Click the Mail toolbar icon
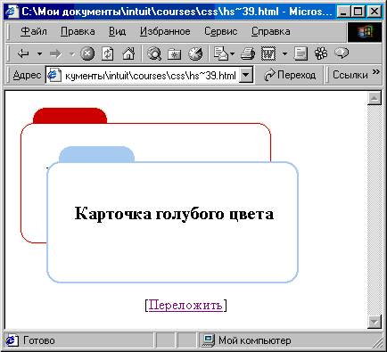This screenshot has height=352, width=387. pyautogui.click(x=220, y=53)
